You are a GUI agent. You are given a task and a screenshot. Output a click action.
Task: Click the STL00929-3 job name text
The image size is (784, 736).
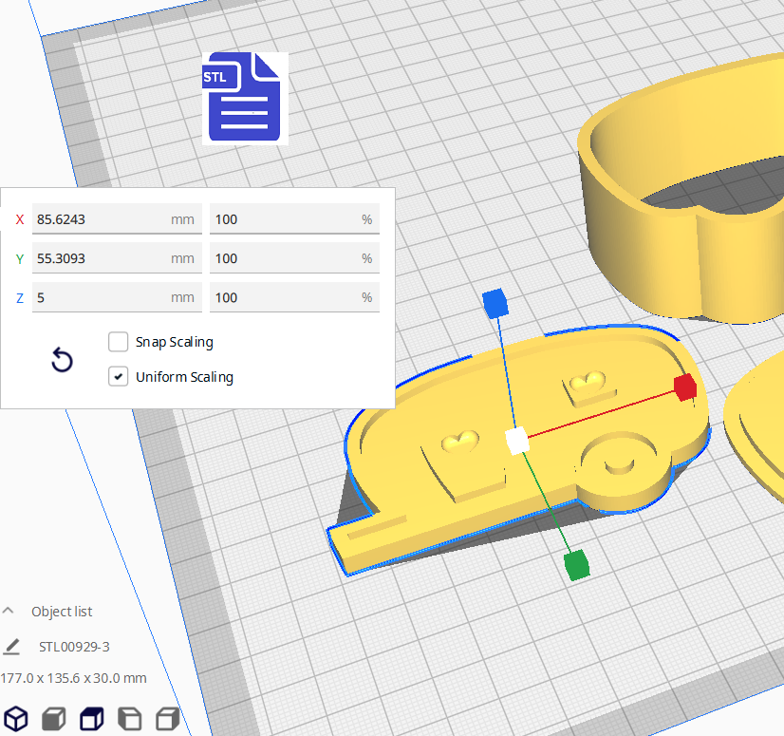[74, 647]
